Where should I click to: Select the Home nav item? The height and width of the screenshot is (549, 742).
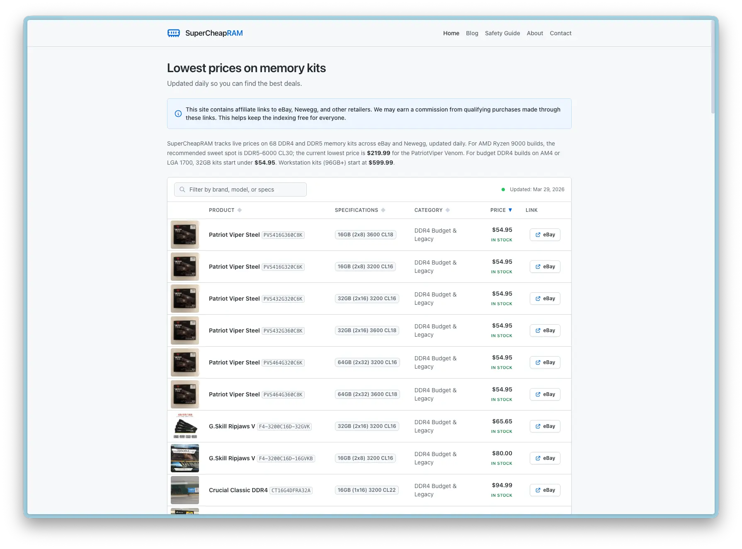[x=451, y=33]
